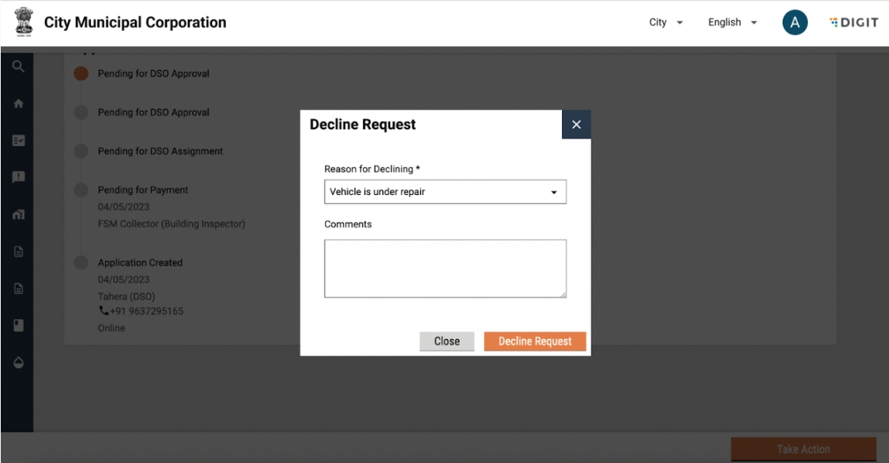This screenshot has height=463, width=889.
Task: Go to Home via the sidebar icon
Action: (x=18, y=104)
